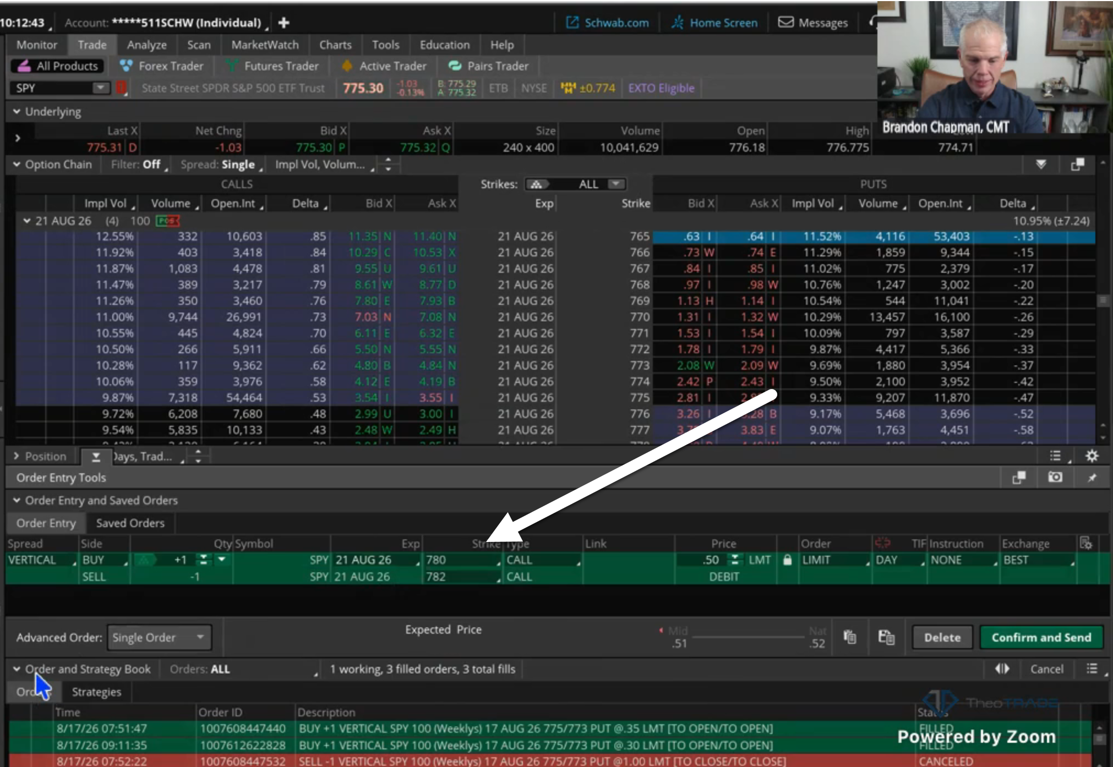
Task: Click the down-arrow icon on the Option Chain header
Action: (x=1041, y=165)
